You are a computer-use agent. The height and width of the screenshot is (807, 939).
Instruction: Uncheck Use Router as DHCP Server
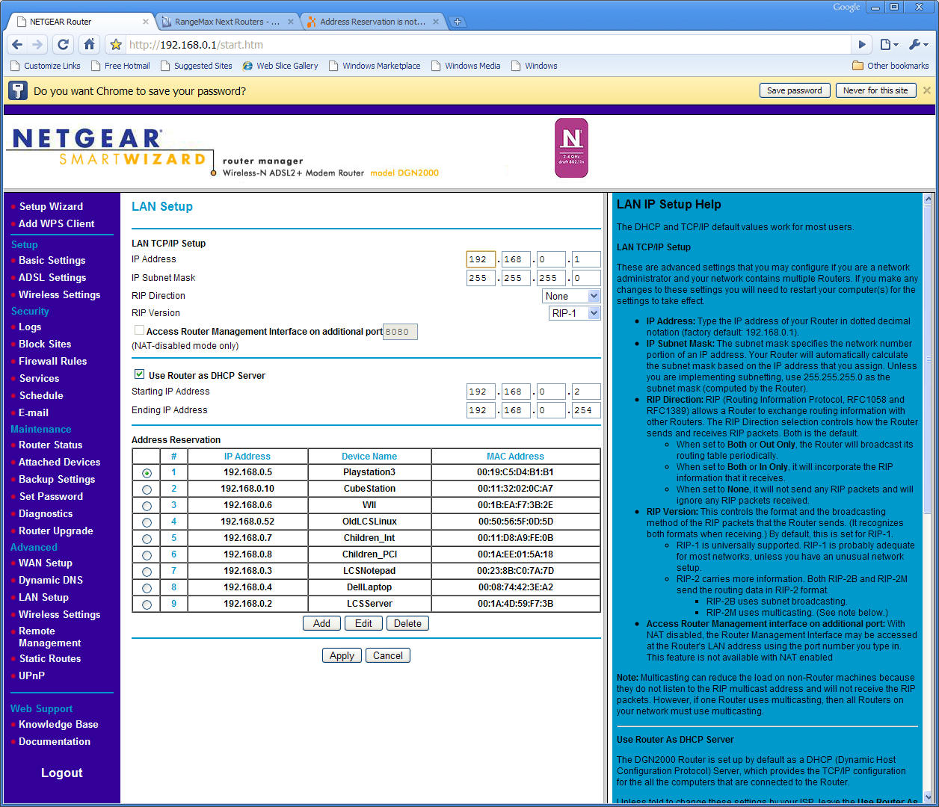pyautogui.click(x=139, y=374)
